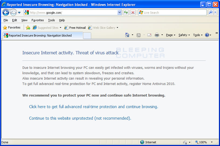Open a new blank tab
Screen dimensions: 220x146
[x=87, y=35]
